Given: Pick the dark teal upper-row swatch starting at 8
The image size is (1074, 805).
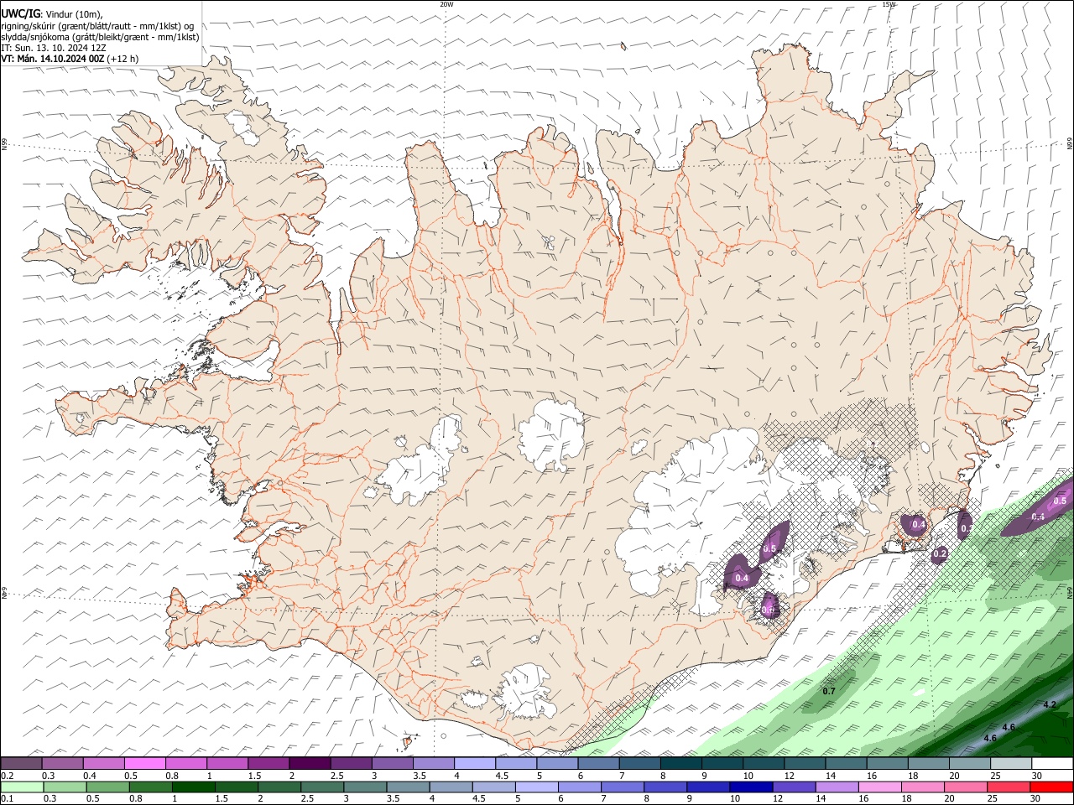Looking at the screenshot, I should (681, 764).
